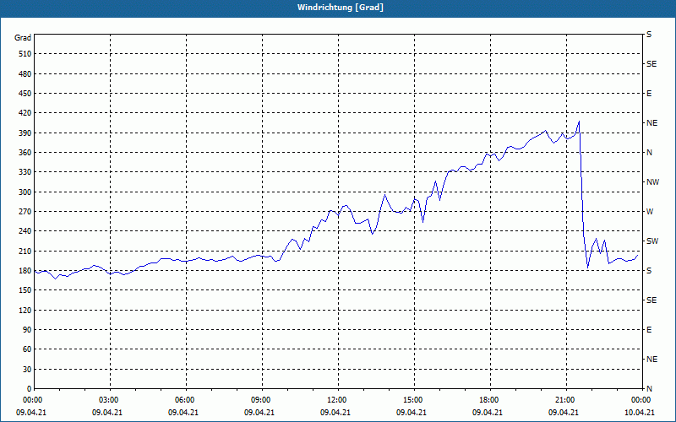The height and width of the screenshot is (422, 676).
Task: Click the 210 degree axis label
Action: 25,251
